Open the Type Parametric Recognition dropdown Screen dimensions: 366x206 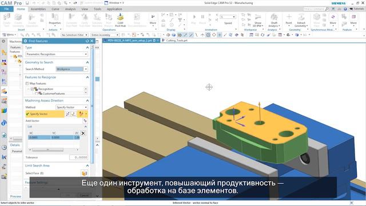[x=57, y=54]
